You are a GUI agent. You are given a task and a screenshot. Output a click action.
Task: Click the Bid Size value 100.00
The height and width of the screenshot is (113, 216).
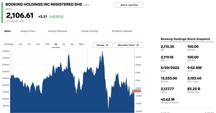pyautogui.click(x=193, y=47)
